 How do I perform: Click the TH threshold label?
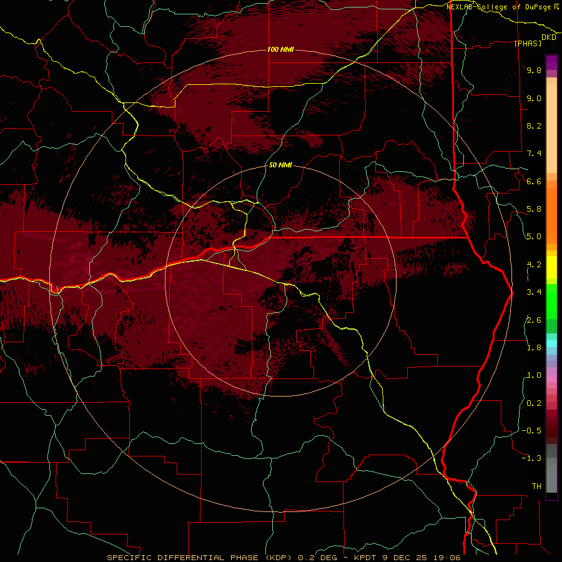[536, 486]
